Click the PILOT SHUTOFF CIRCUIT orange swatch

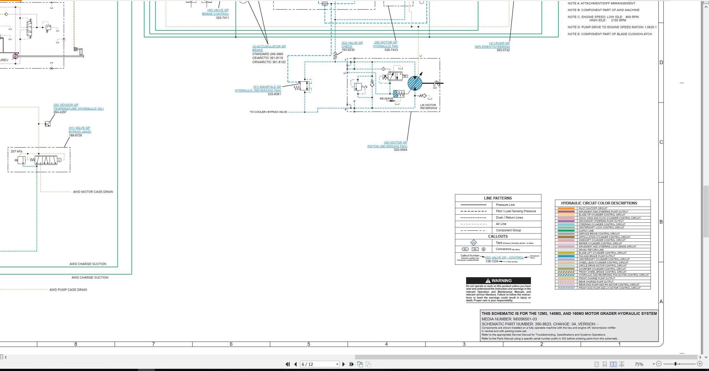(566, 208)
